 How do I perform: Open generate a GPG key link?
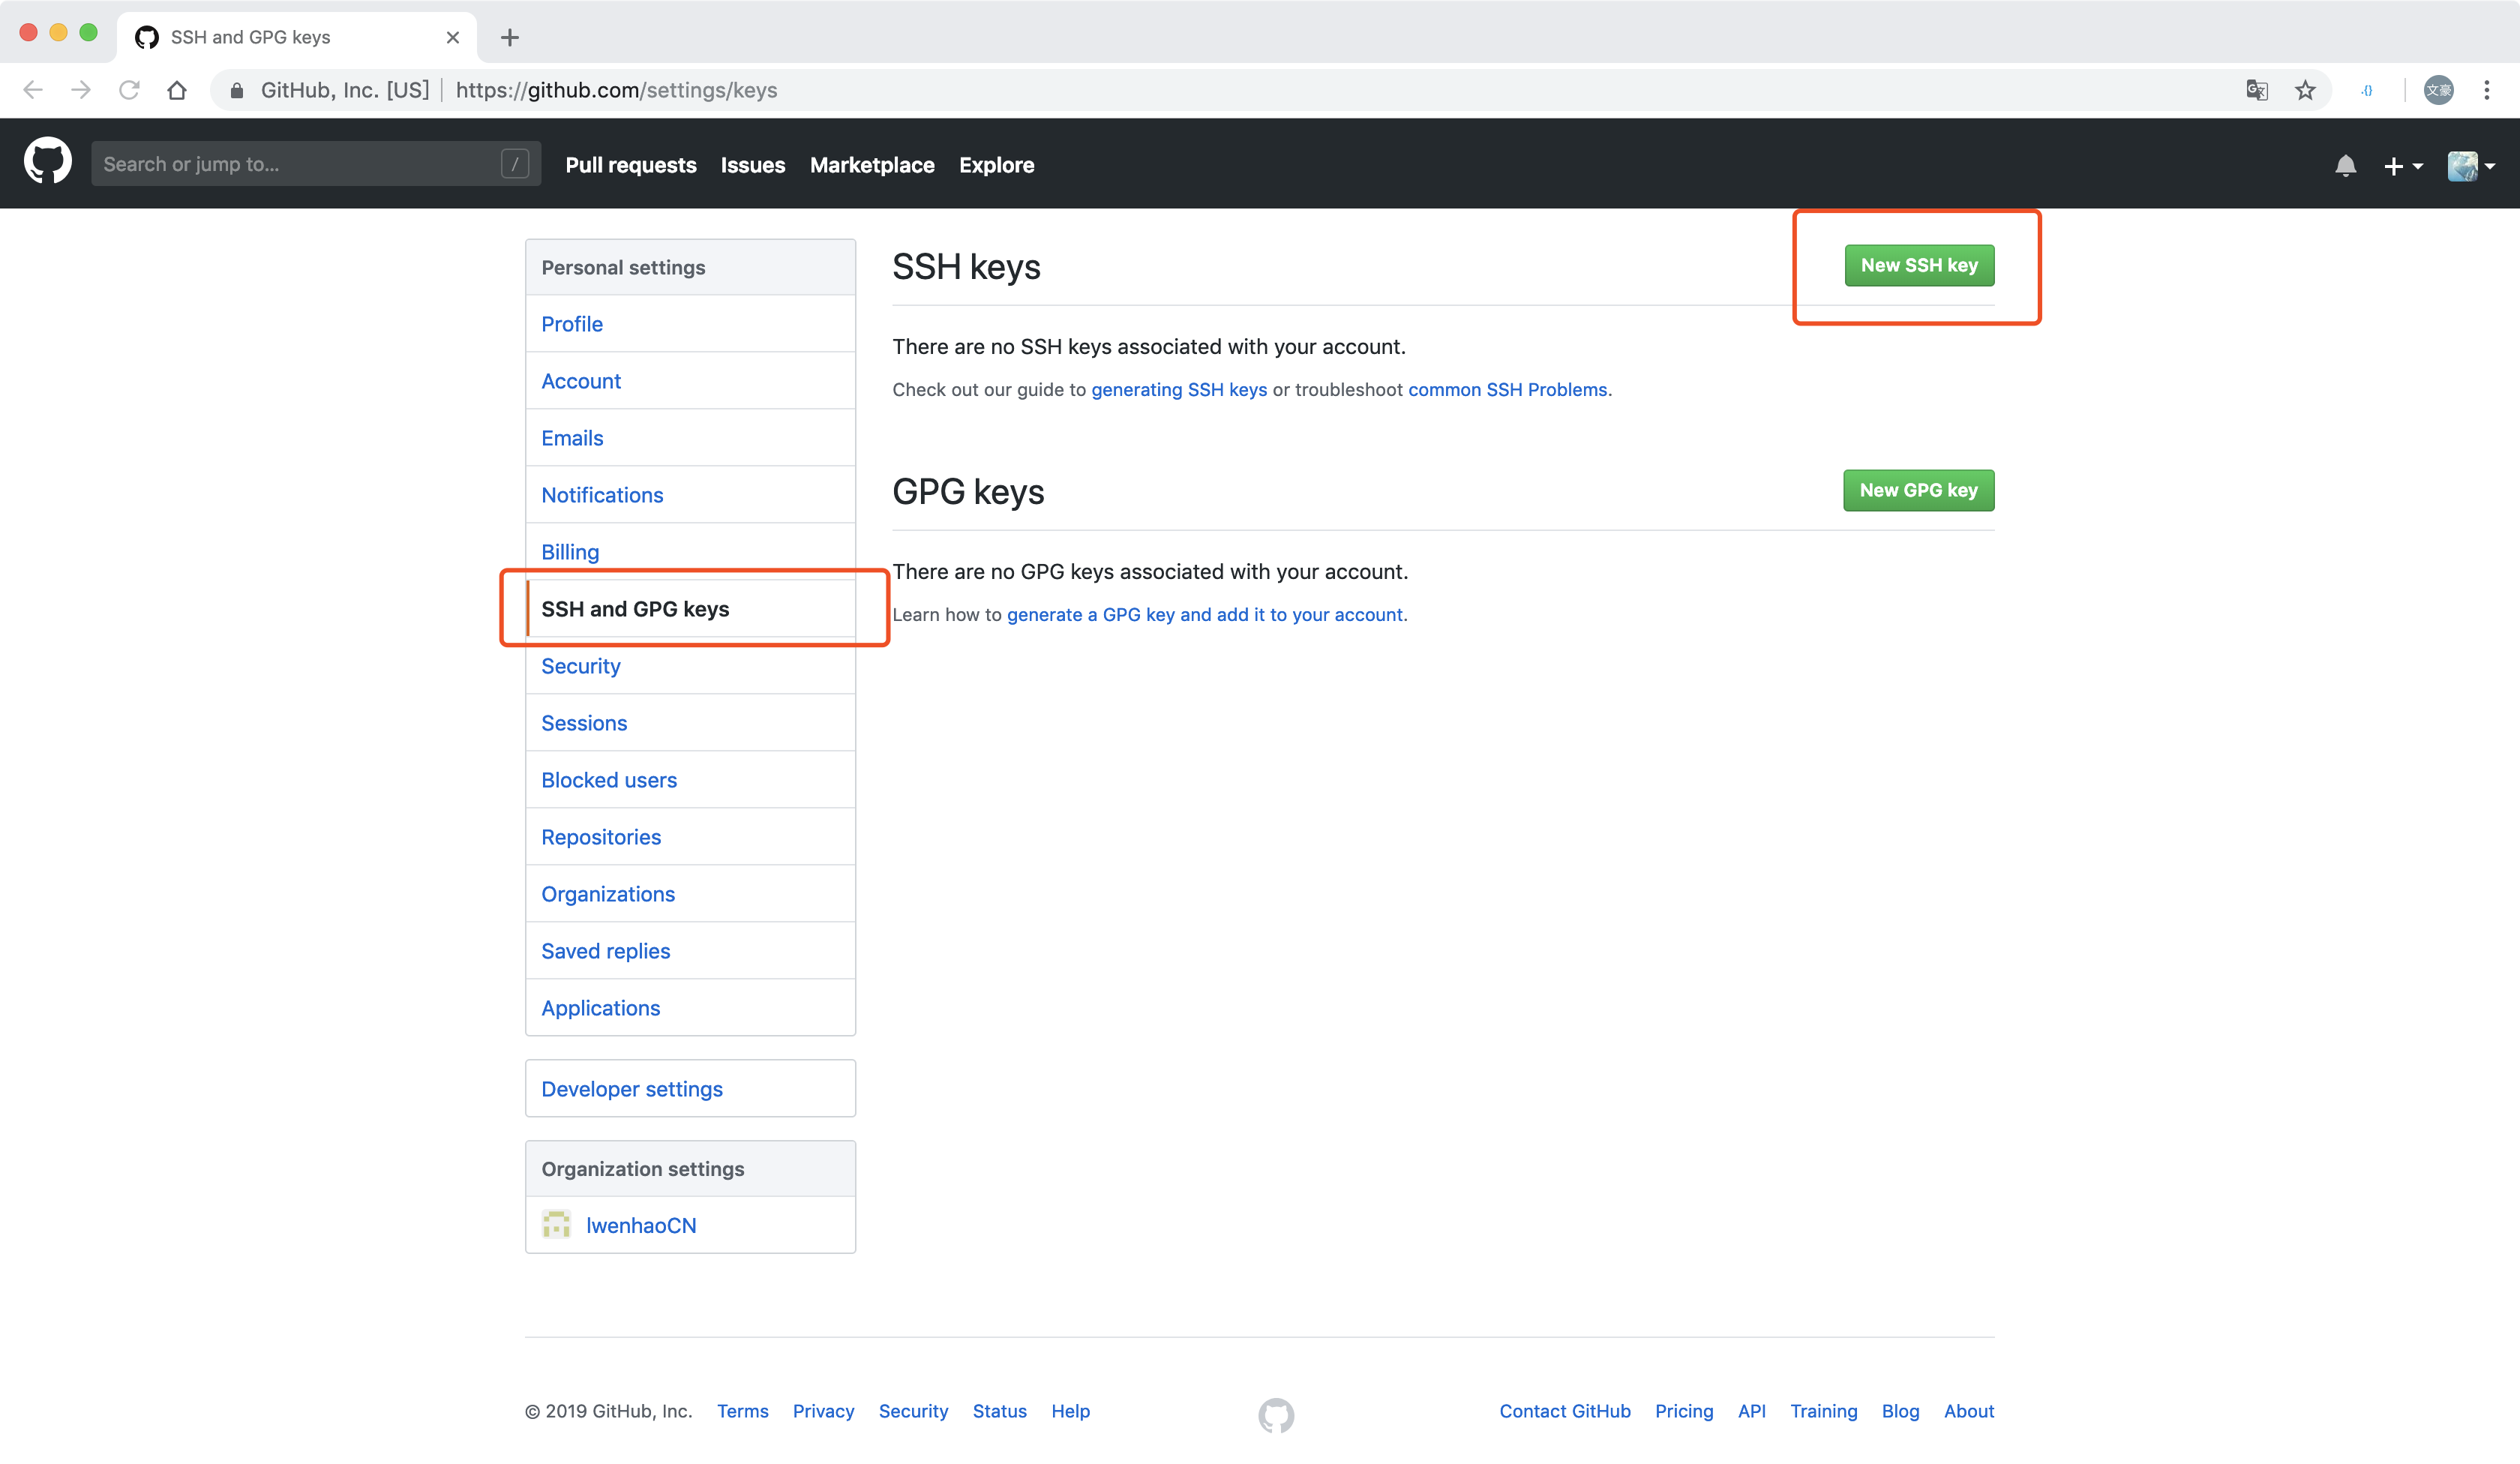pyautogui.click(x=1205, y=614)
